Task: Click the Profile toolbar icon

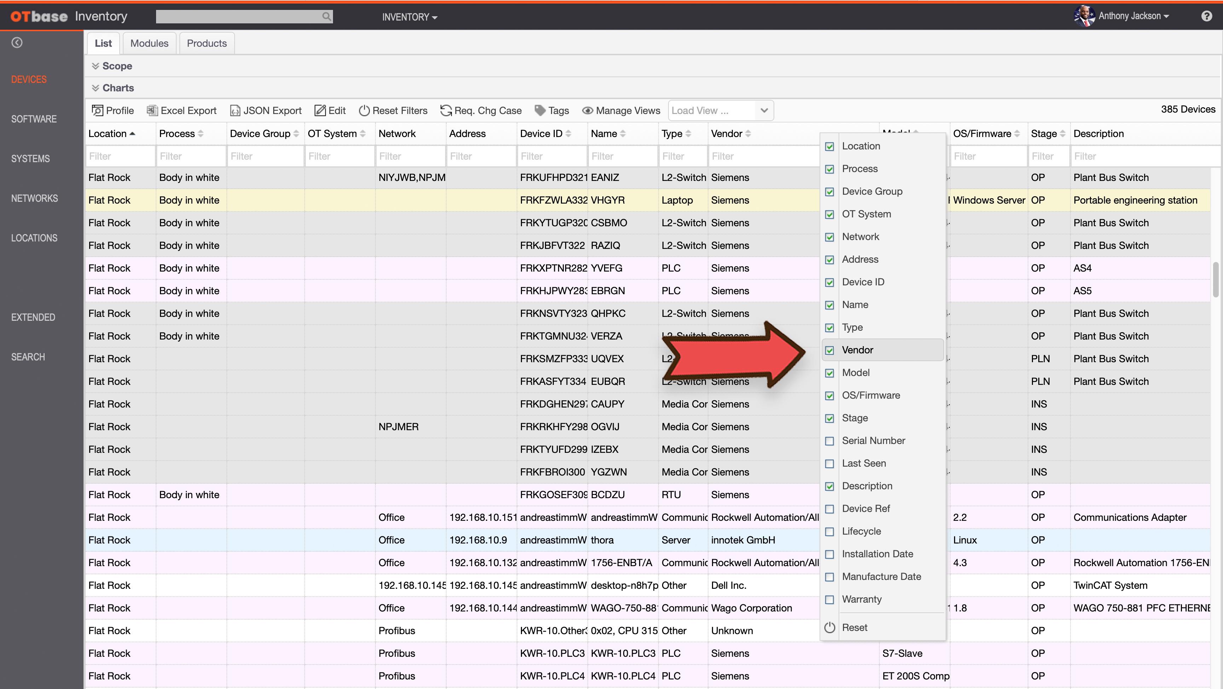Action: [97, 111]
